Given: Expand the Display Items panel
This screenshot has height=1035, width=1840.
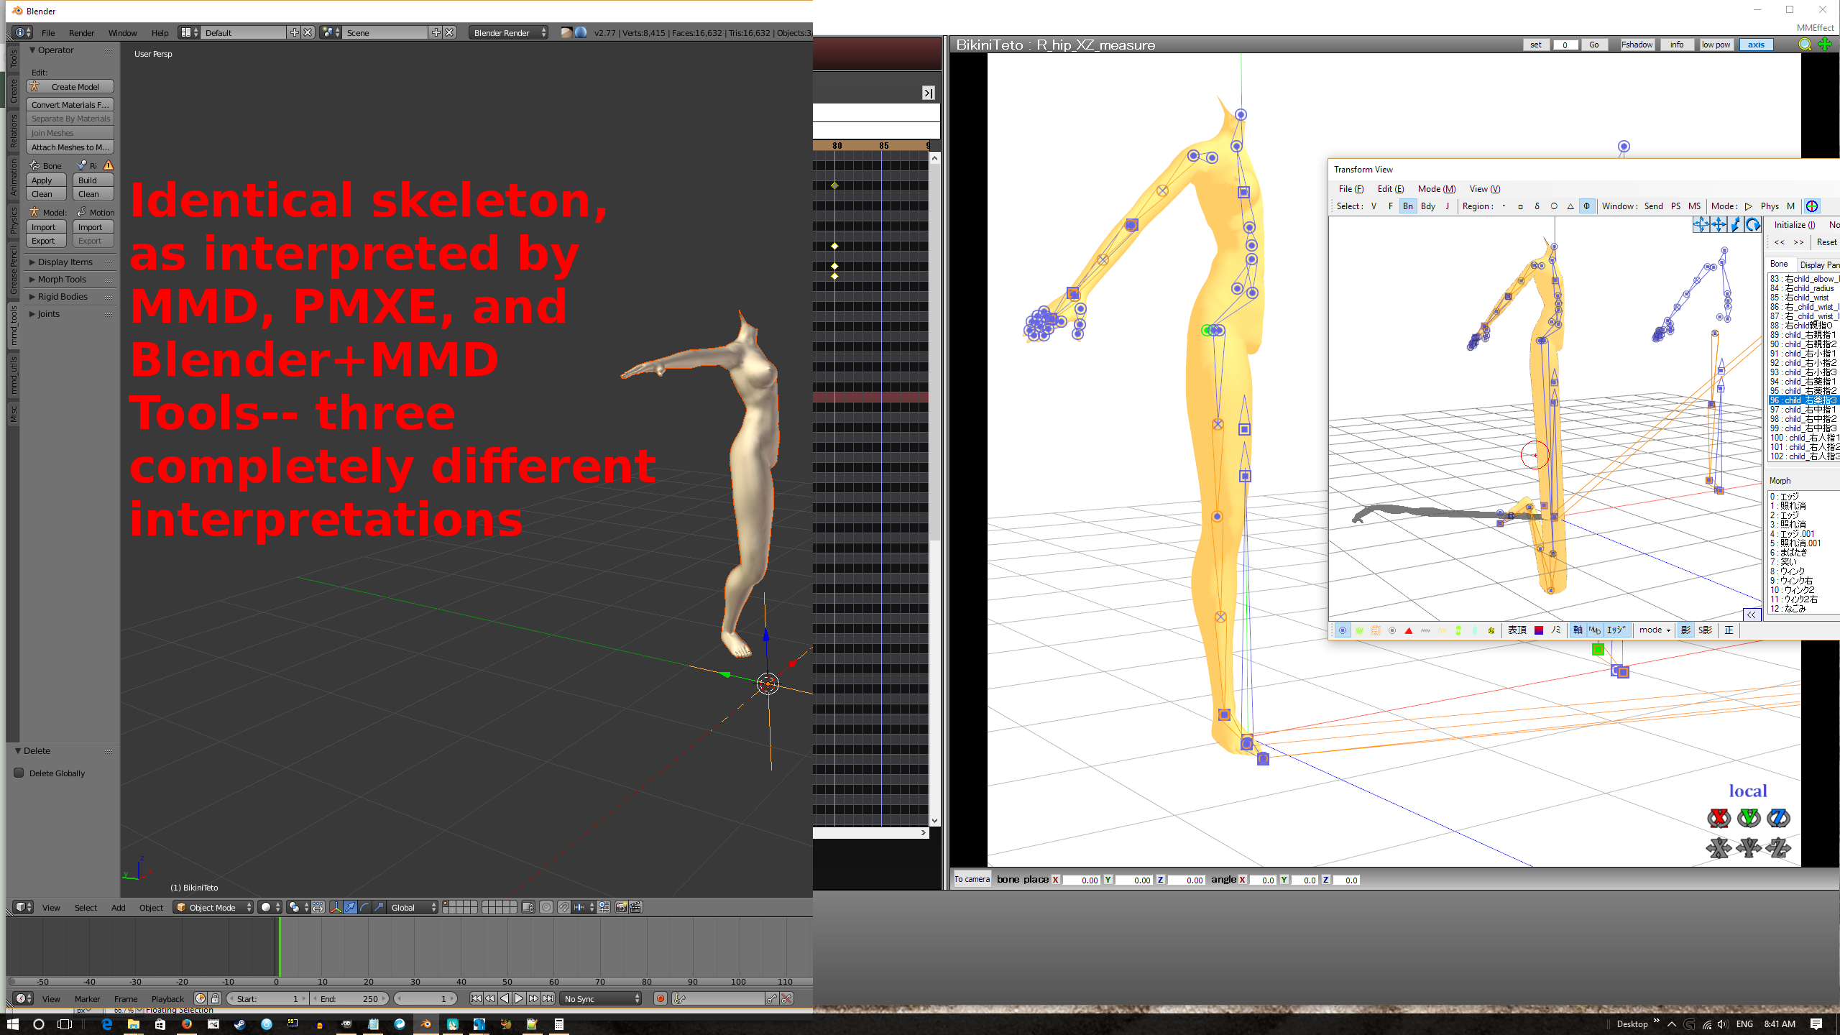Looking at the screenshot, I should 65,262.
